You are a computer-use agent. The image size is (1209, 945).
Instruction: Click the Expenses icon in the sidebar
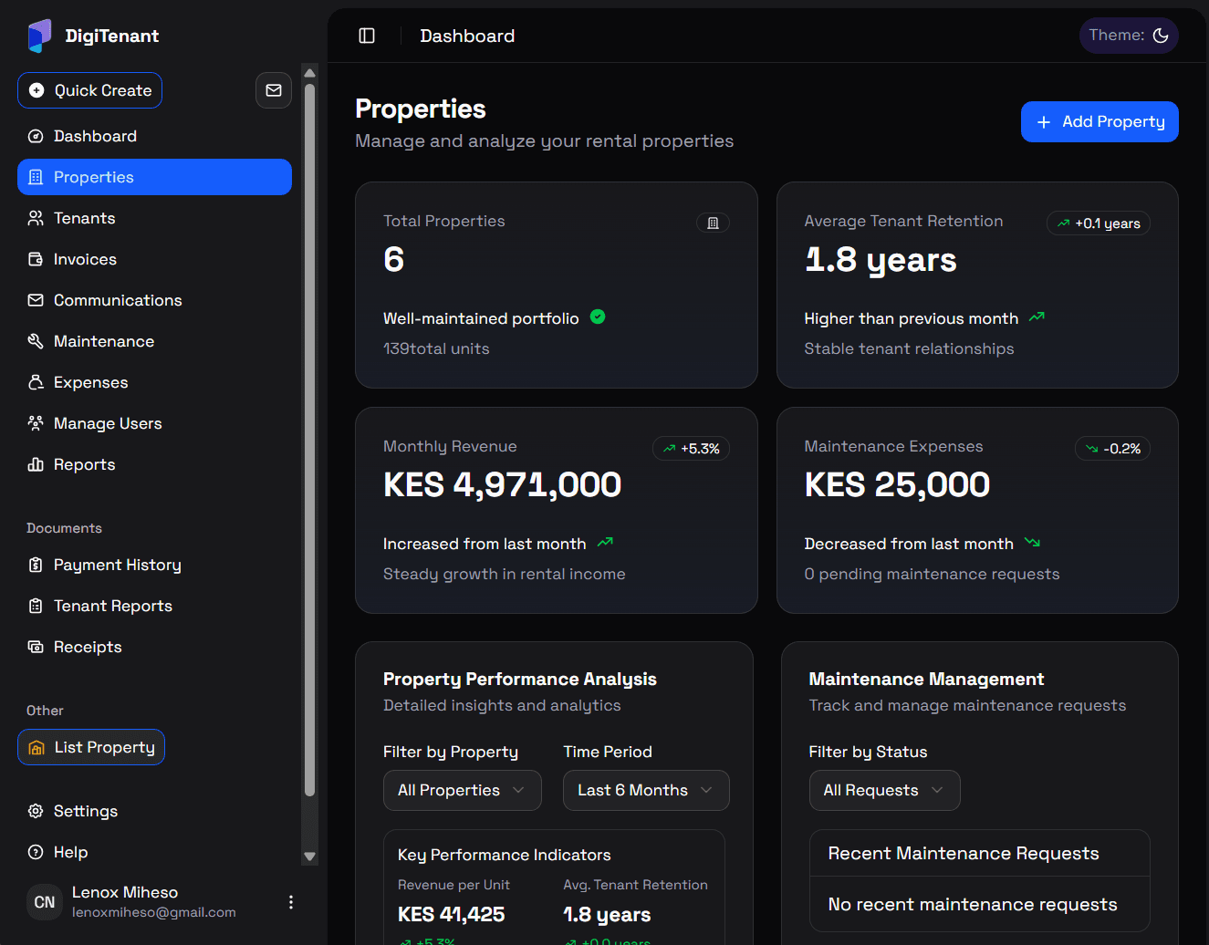click(x=35, y=382)
